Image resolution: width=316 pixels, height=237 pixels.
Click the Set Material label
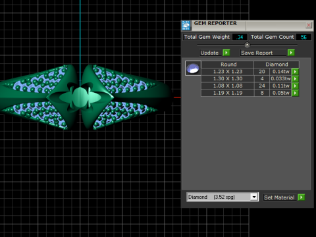(280, 197)
